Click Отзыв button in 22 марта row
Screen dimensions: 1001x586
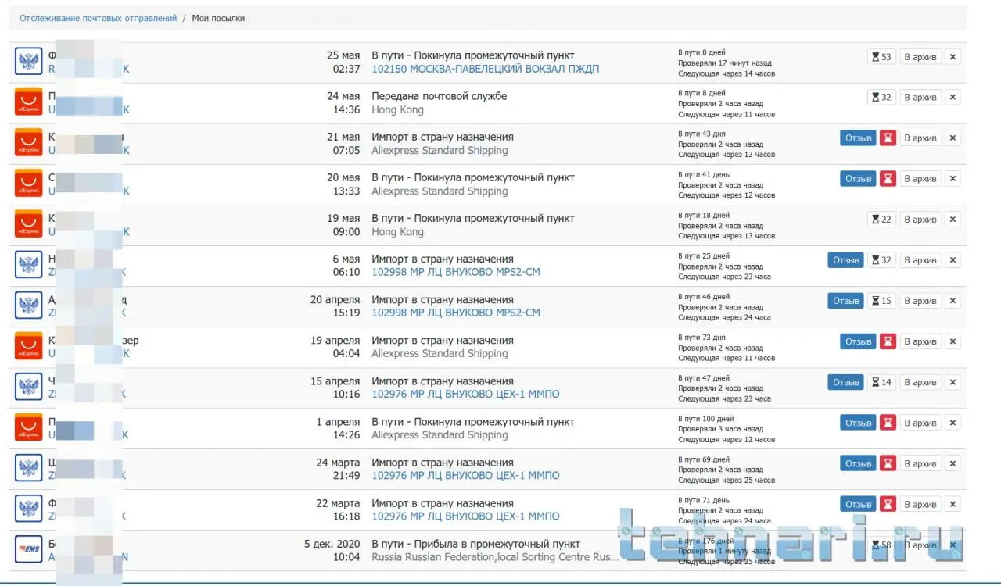(x=858, y=504)
